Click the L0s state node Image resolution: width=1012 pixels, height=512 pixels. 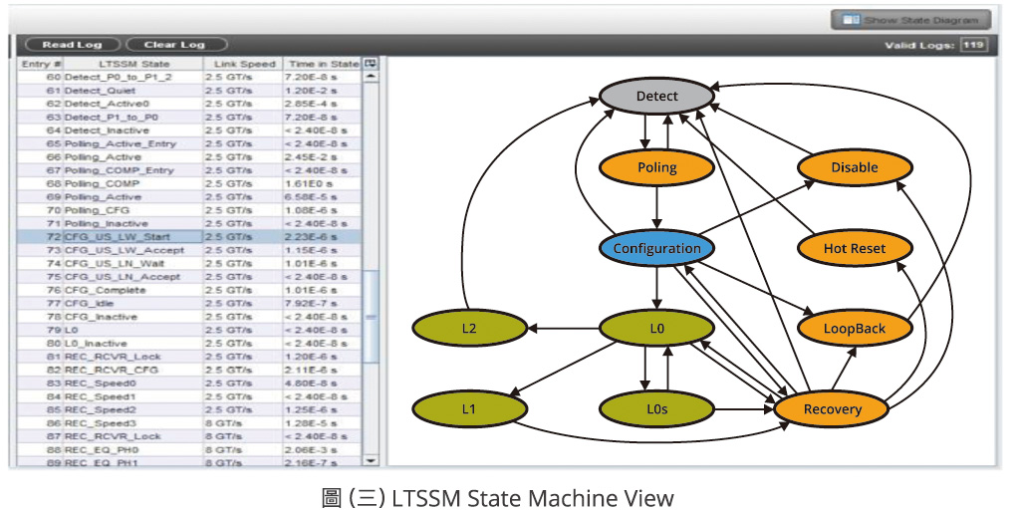656,408
